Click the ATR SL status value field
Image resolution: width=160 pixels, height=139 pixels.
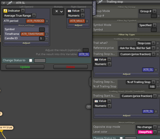(40, 60)
